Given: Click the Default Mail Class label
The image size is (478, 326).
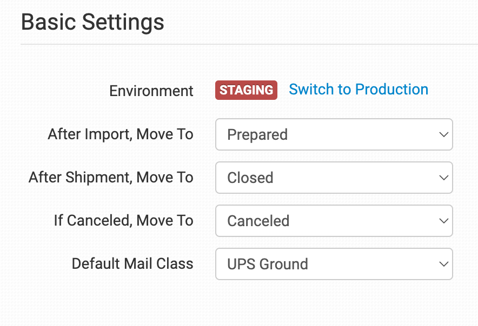Looking at the screenshot, I should point(132,264).
